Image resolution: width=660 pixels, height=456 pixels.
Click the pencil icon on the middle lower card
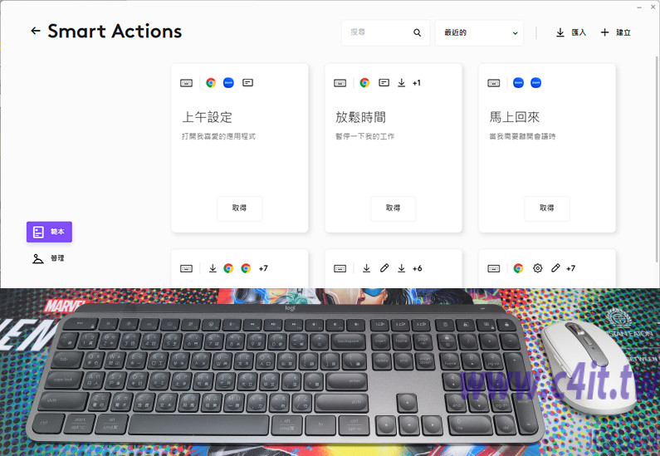tap(384, 268)
